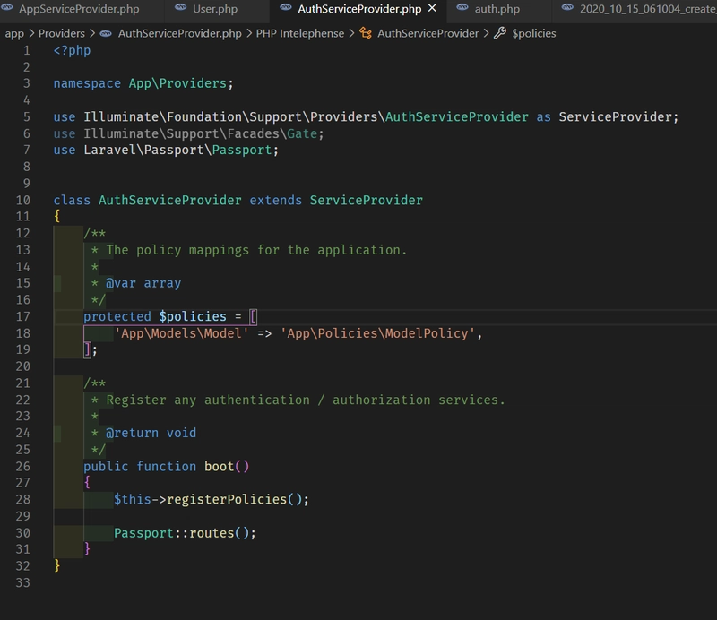
Task: Click the $policies breadcrumb item
Action: (533, 33)
